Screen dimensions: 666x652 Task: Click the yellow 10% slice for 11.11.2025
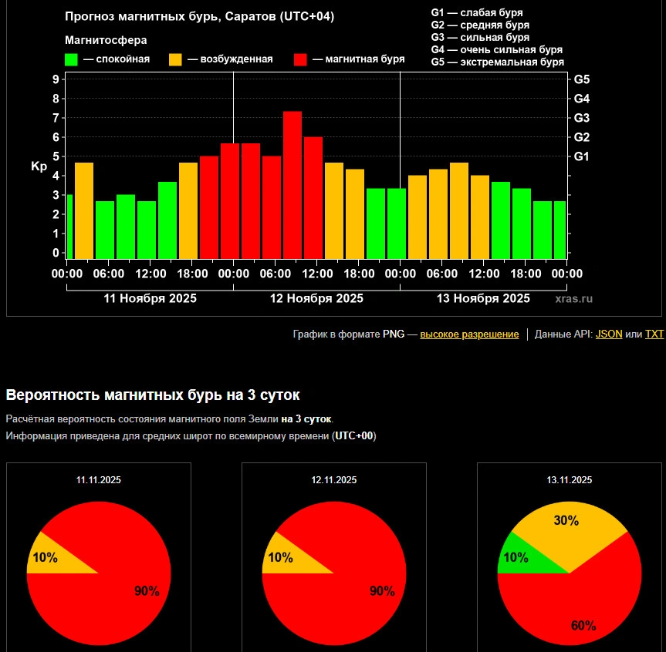click(46, 559)
